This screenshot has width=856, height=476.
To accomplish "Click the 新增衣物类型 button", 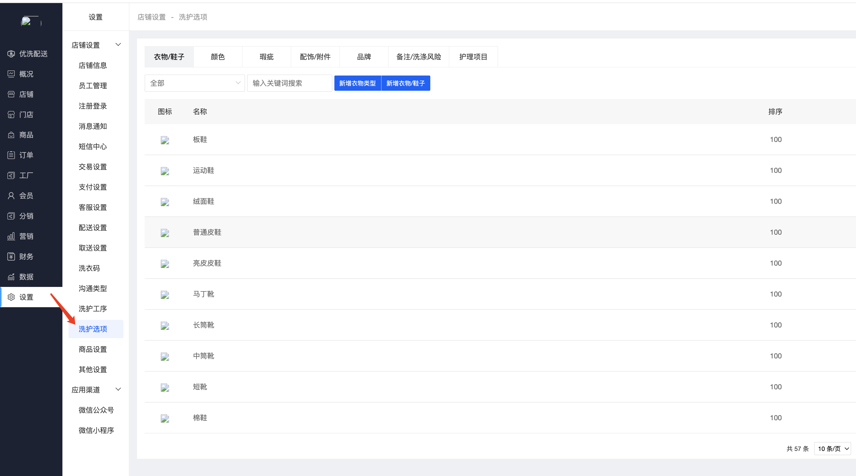I will [x=357, y=83].
